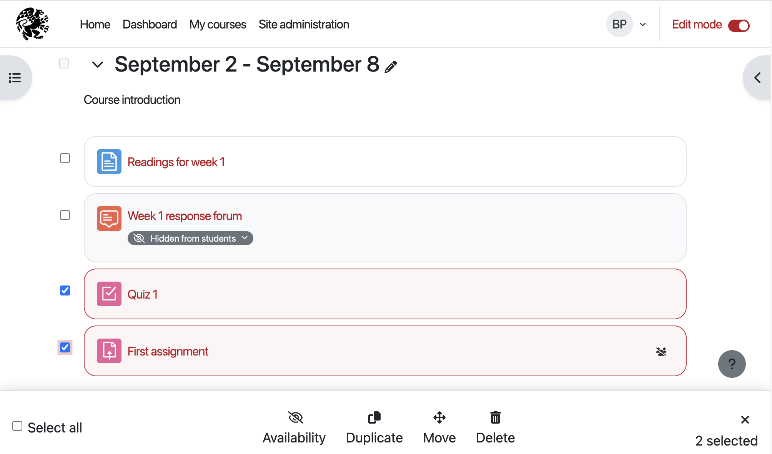This screenshot has height=454, width=772.
Task: Open the BP user menu dropdown
Action: (627, 25)
